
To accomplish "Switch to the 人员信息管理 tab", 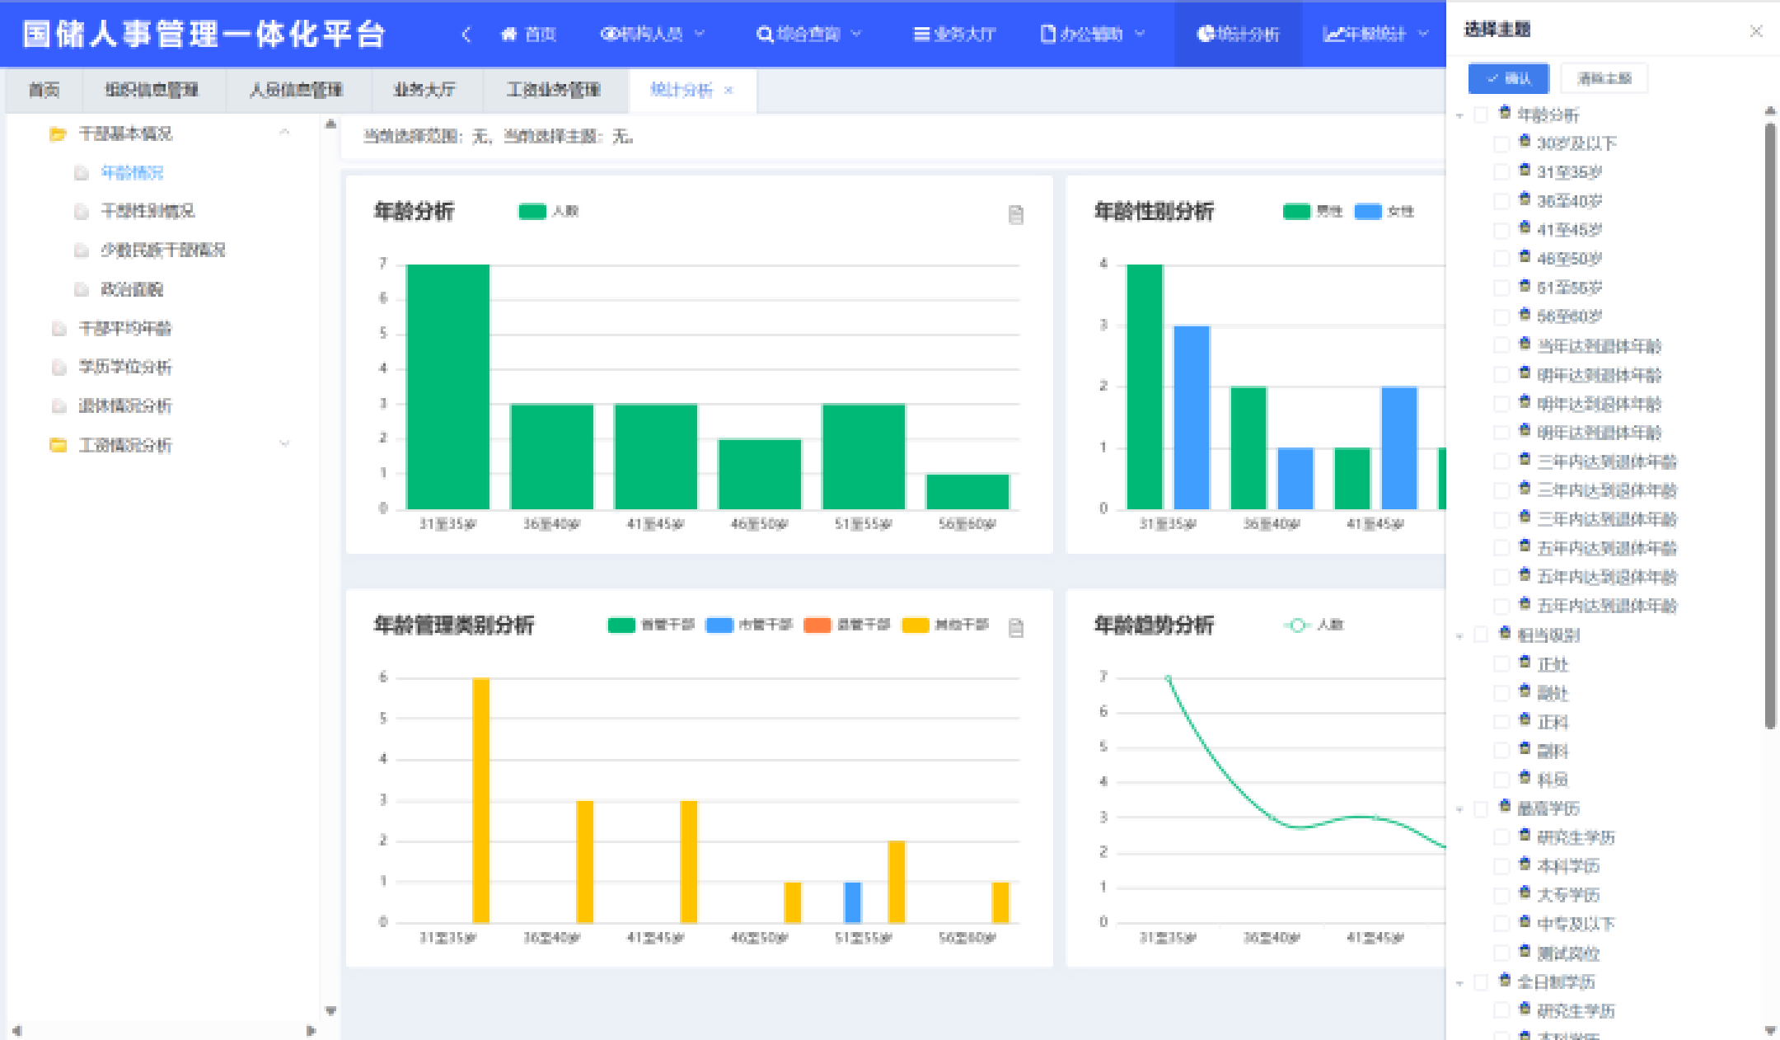I will coord(296,90).
